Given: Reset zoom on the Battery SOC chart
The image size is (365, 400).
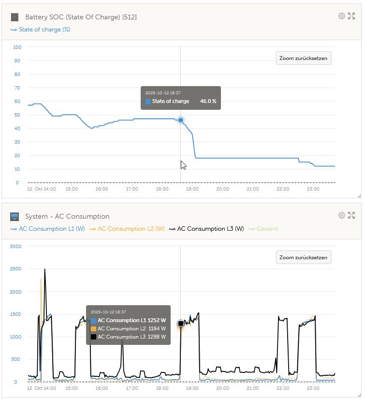Looking at the screenshot, I should 303,58.
